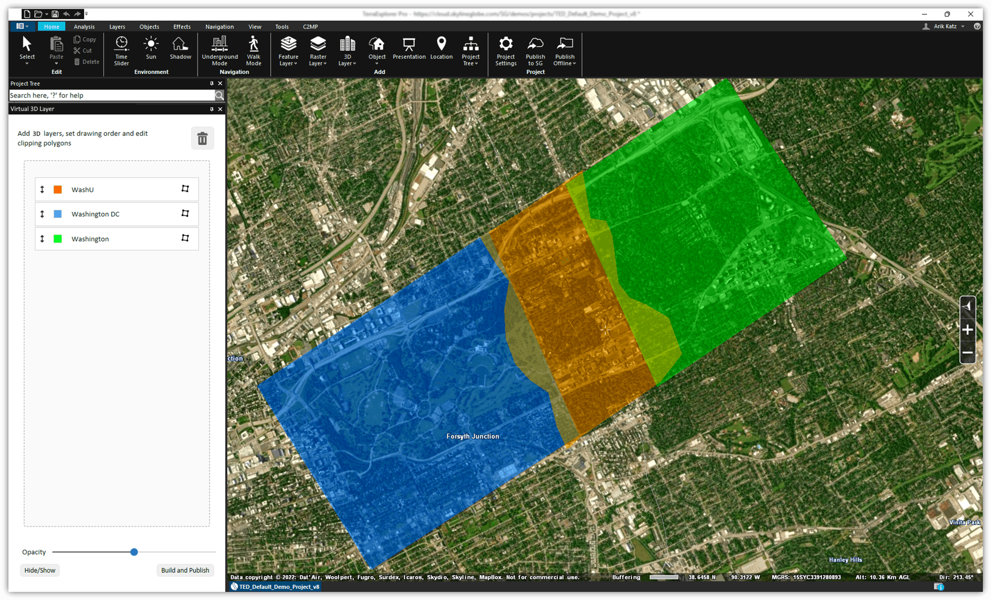Open the Navigation ribbon tab
This screenshot has height=600, width=991.
219,27
